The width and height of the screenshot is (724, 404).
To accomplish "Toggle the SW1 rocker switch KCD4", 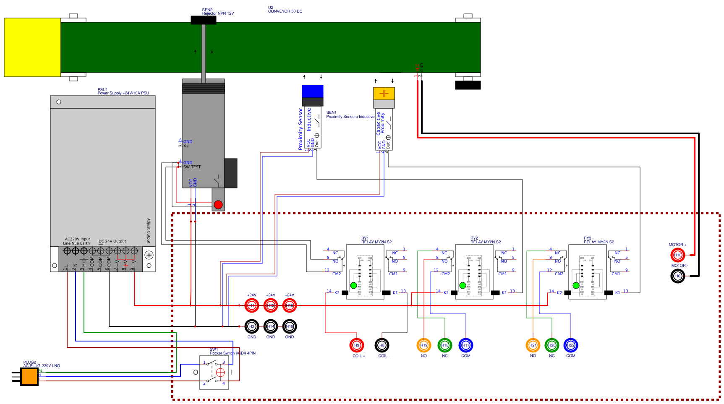I will (x=214, y=373).
